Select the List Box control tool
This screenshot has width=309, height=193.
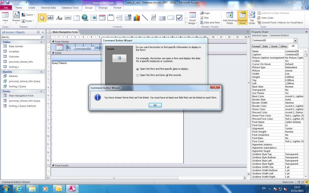[162, 18]
